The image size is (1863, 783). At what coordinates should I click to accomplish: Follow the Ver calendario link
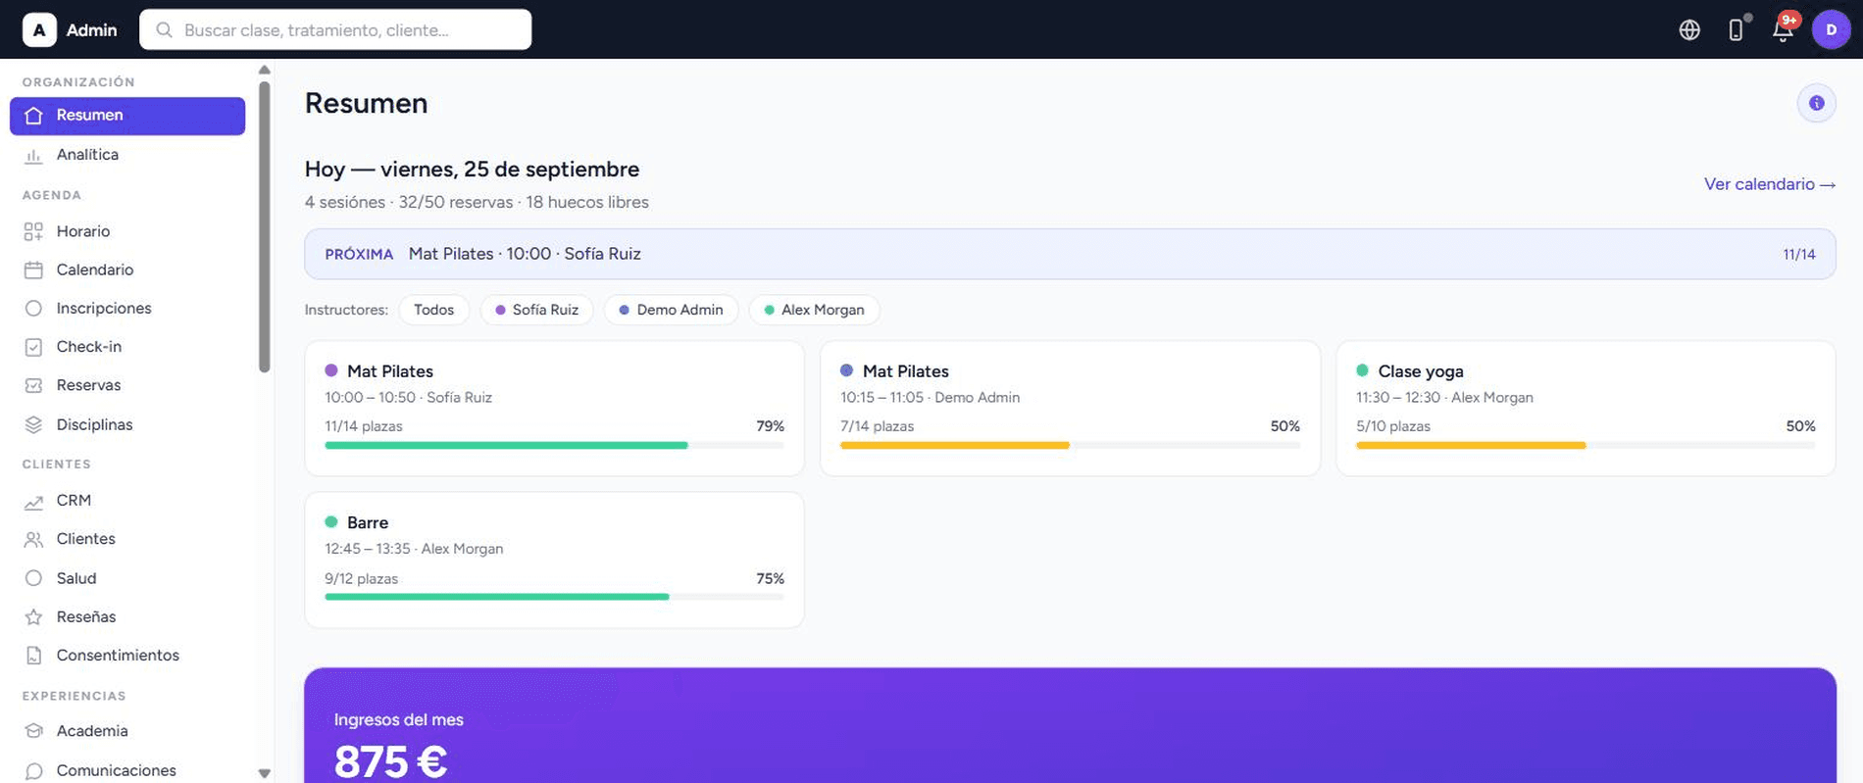[1769, 184]
